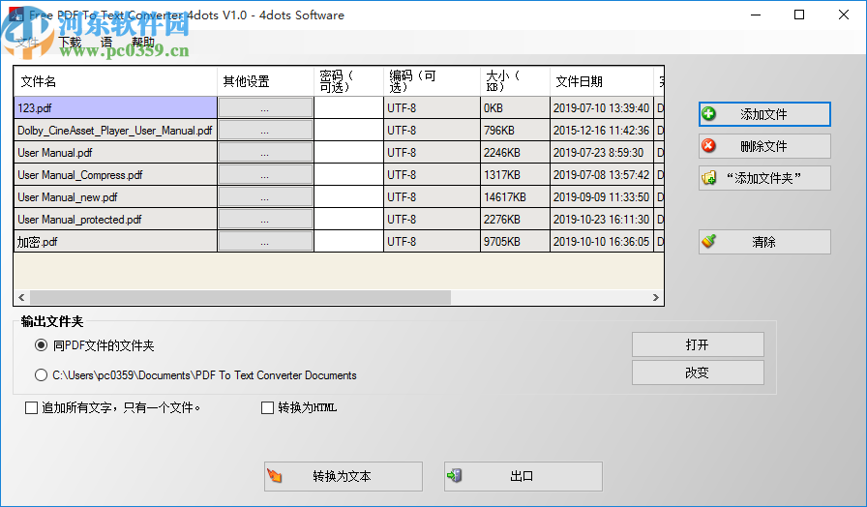Screen dimensions: 867x507
Task: Open other settings for User Manual_new.pdf
Action: (x=265, y=196)
